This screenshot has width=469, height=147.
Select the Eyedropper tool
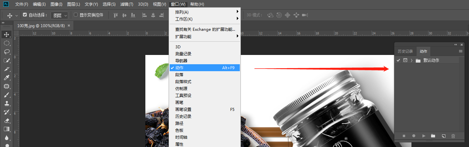coord(6,77)
